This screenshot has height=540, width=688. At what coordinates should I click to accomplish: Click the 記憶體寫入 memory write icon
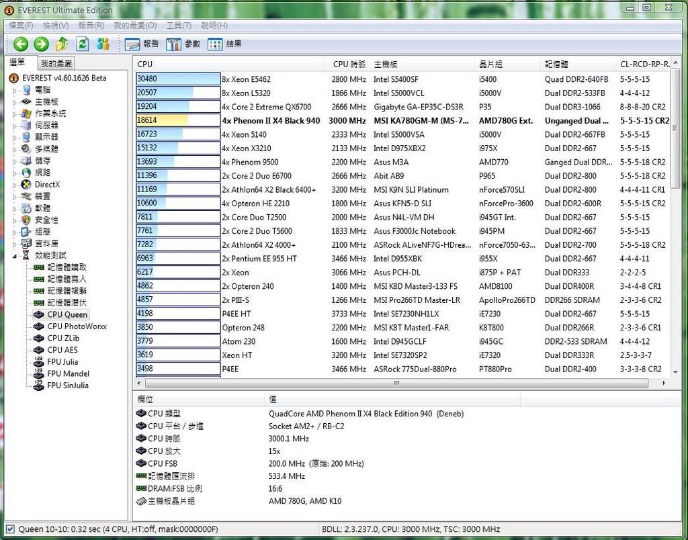(x=38, y=279)
